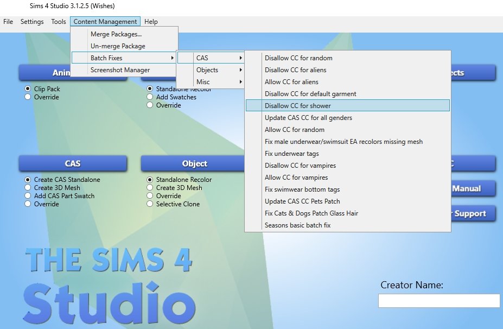Image resolution: width=503 pixels, height=329 pixels.
Task: Select Disallow CC for shower
Action: coord(348,106)
